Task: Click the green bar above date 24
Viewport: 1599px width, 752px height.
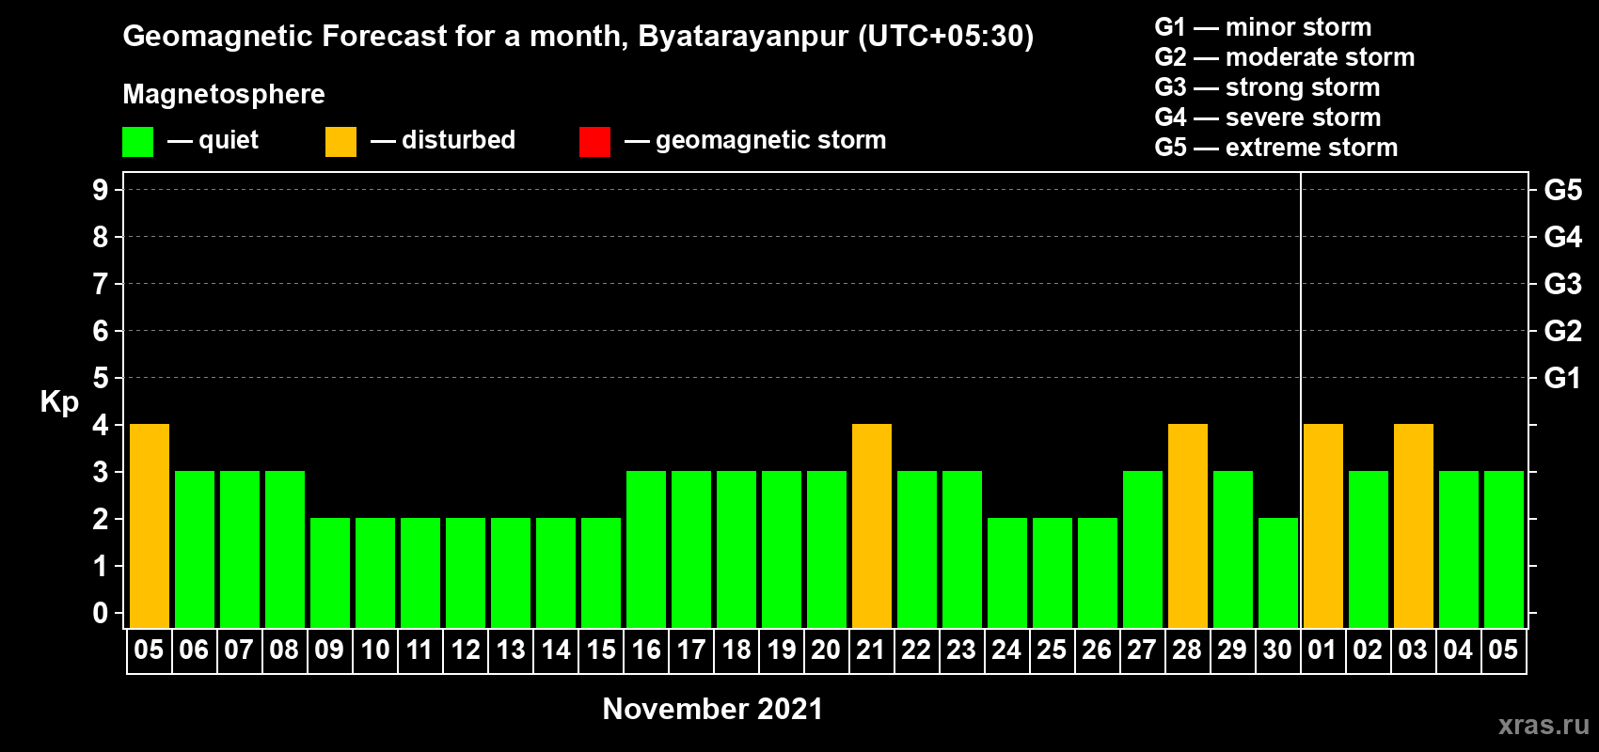Action: point(1007,572)
